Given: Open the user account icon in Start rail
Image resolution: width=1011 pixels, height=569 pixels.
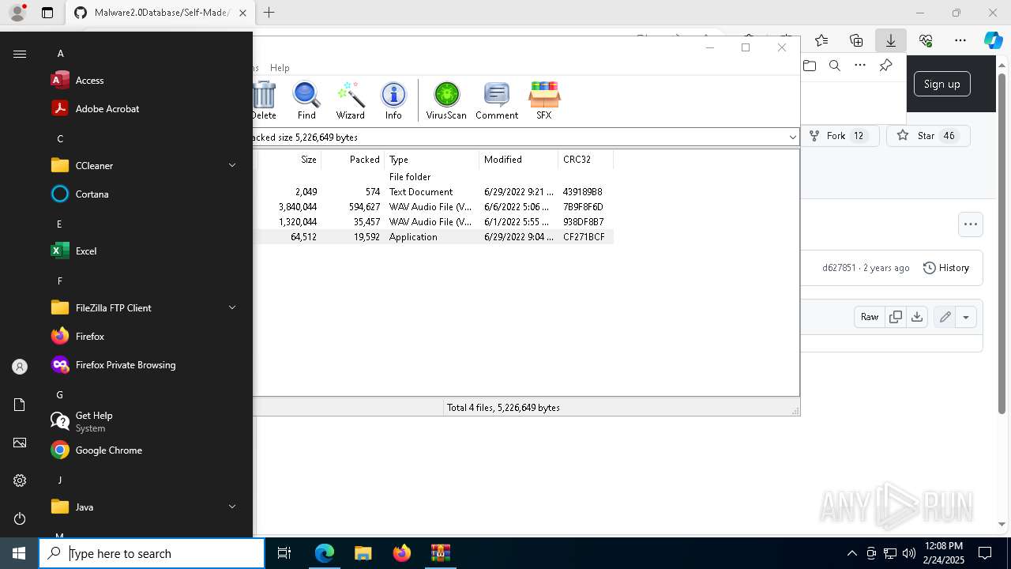Looking at the screenshot, I should (20, 367).
